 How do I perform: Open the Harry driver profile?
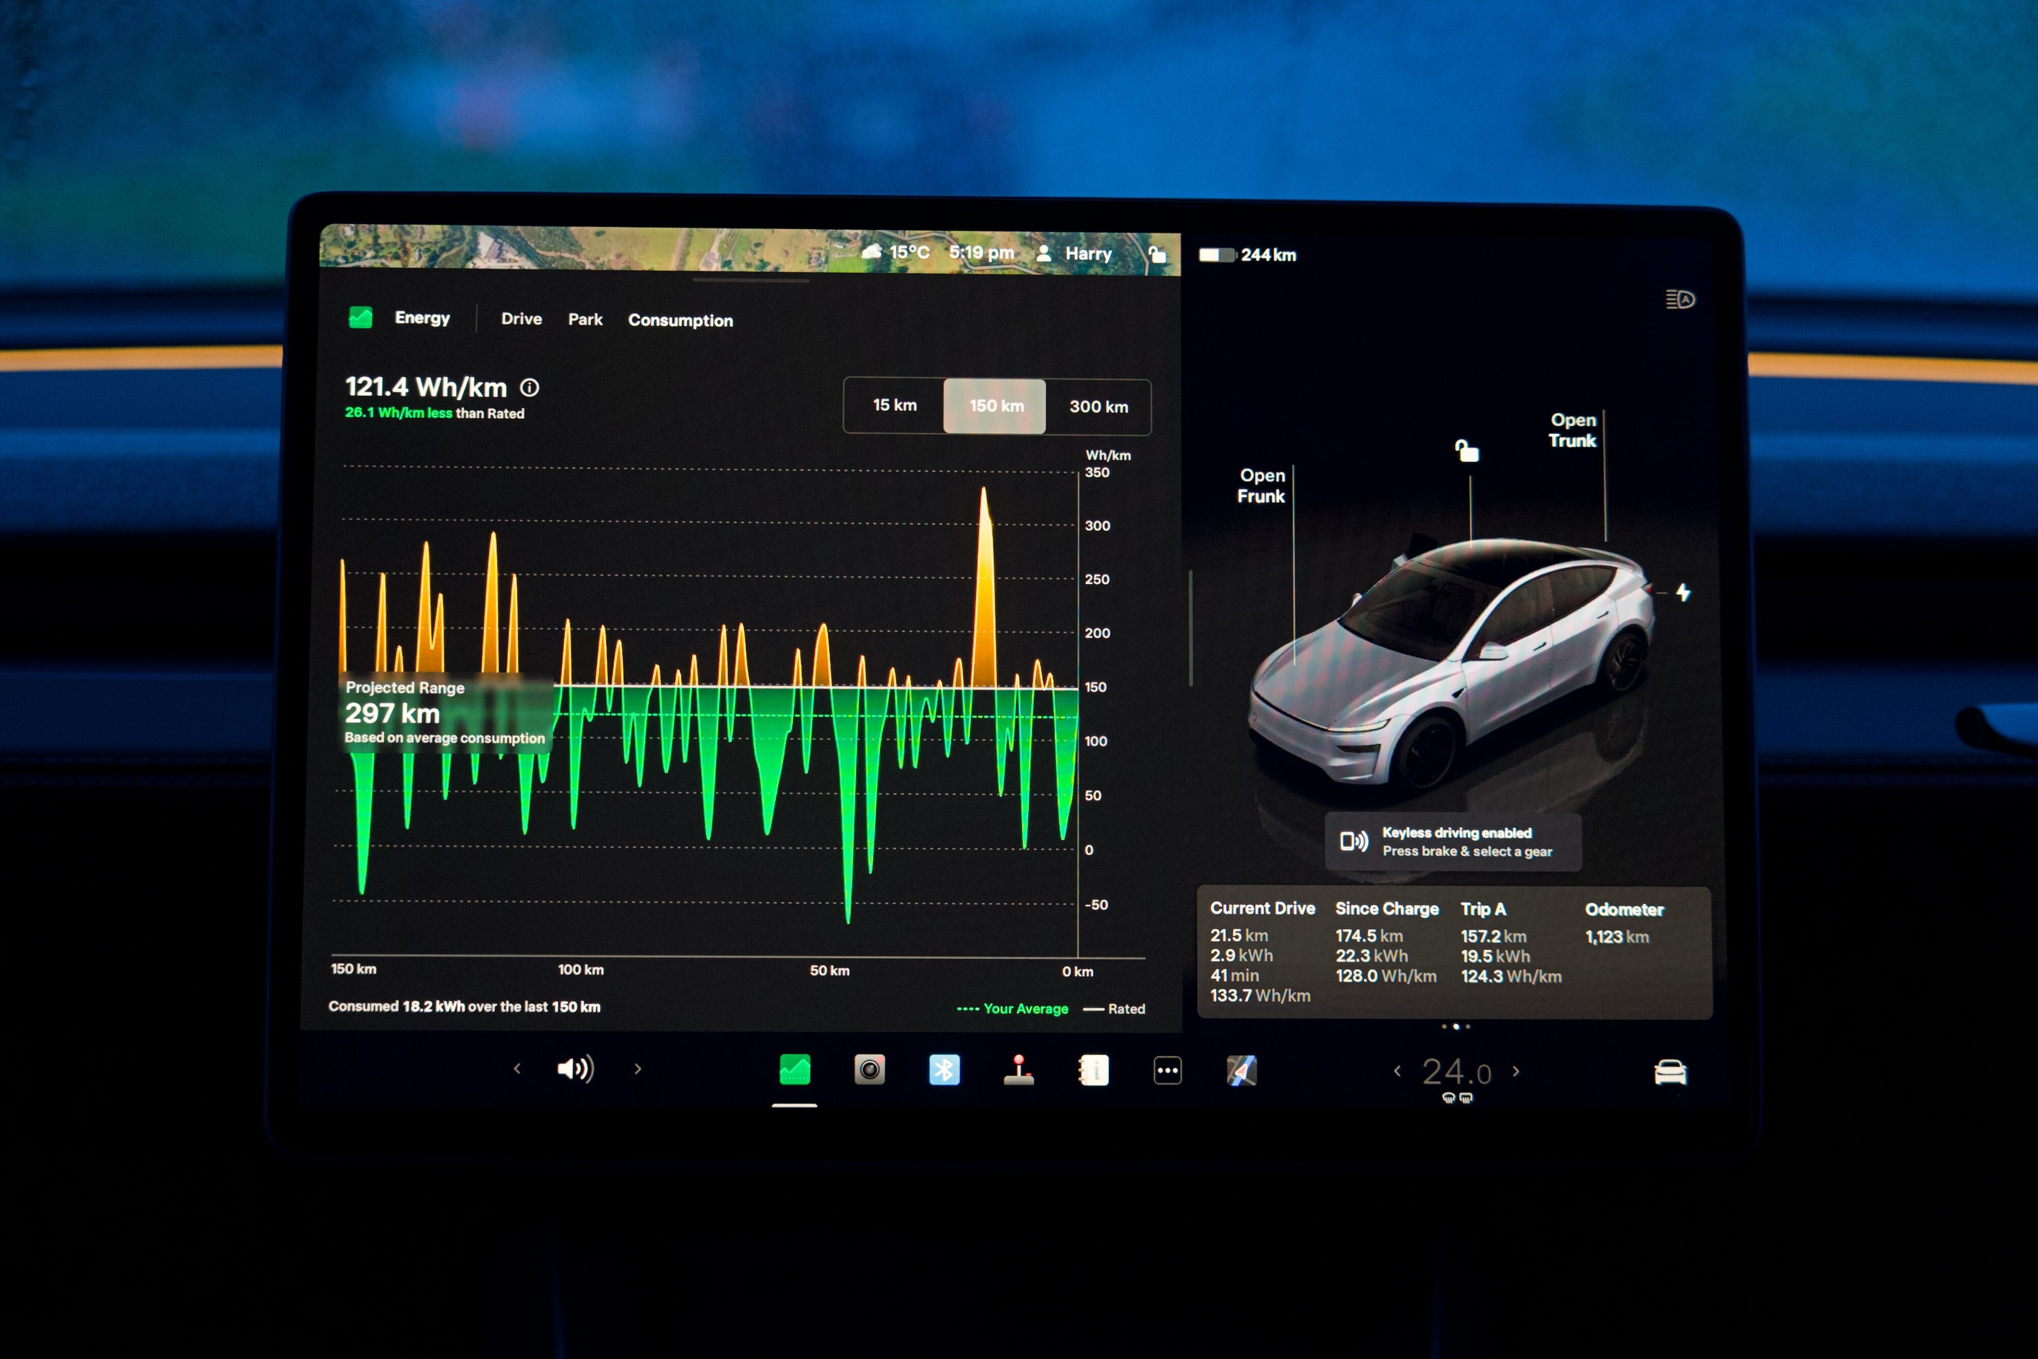pos(1075,253)
